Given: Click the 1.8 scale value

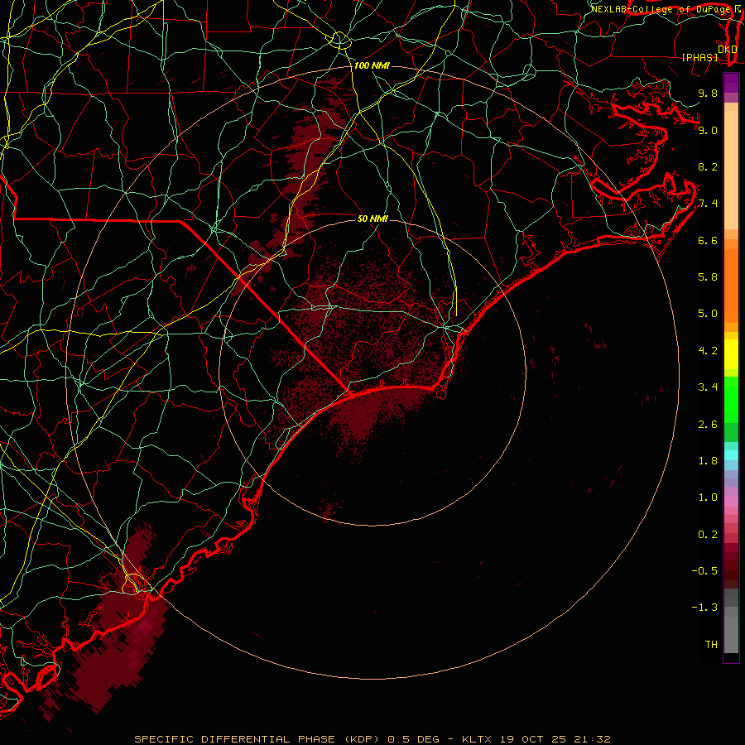Looking at the screenshot, I should [x=708, y=461].
